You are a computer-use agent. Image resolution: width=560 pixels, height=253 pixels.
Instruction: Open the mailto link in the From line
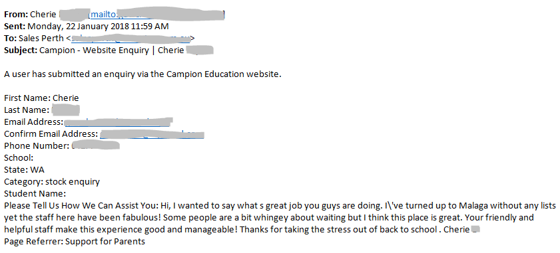157,15
